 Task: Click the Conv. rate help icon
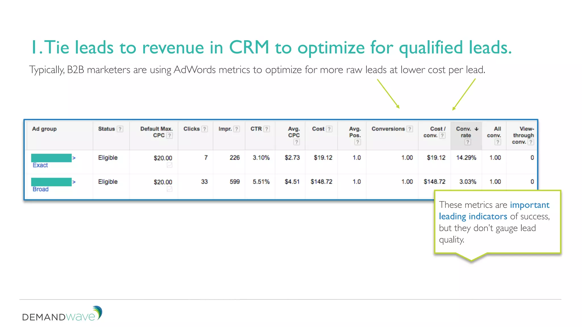click(468, 142)
